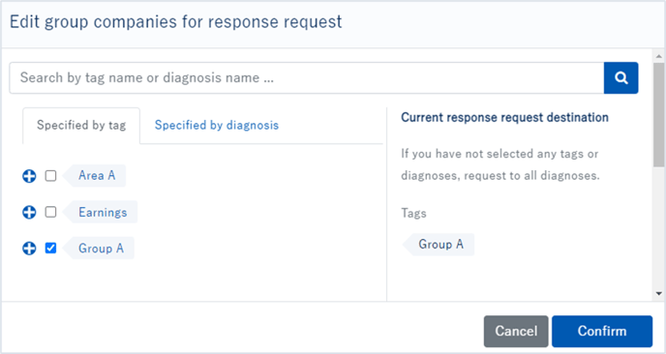Select the Specified by tag tab
This screenshot has width=666, height=354.
pos(81,125)
